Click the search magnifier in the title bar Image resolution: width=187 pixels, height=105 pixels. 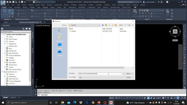pos(141,2)
